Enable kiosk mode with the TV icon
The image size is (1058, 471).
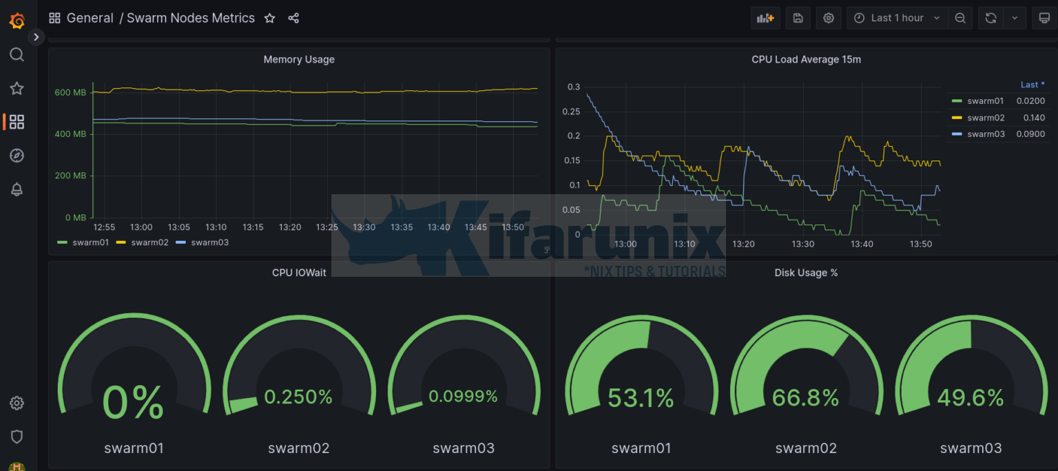coord(1044,18)
